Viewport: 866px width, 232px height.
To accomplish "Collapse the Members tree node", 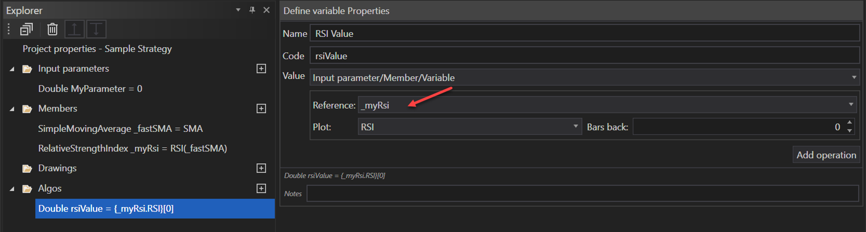I will pos(12,109).
